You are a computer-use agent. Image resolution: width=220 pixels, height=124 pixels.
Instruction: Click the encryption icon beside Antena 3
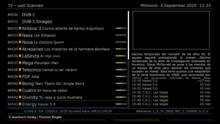tap(20, 28)
